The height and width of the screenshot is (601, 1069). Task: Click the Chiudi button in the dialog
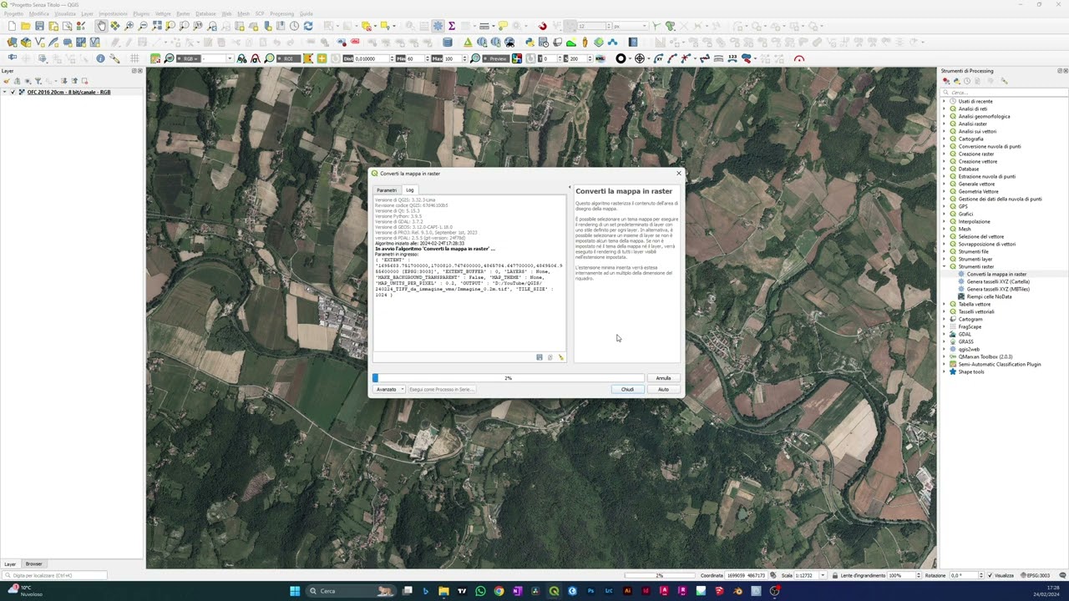tap(627, 389)
